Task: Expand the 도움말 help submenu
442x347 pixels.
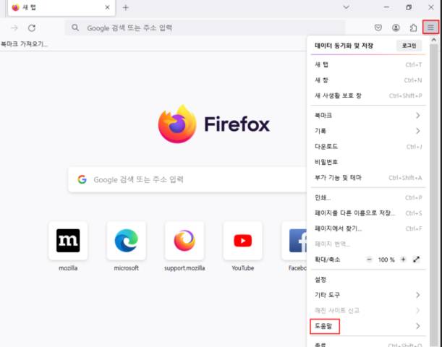Action: [x=368, y=326]
